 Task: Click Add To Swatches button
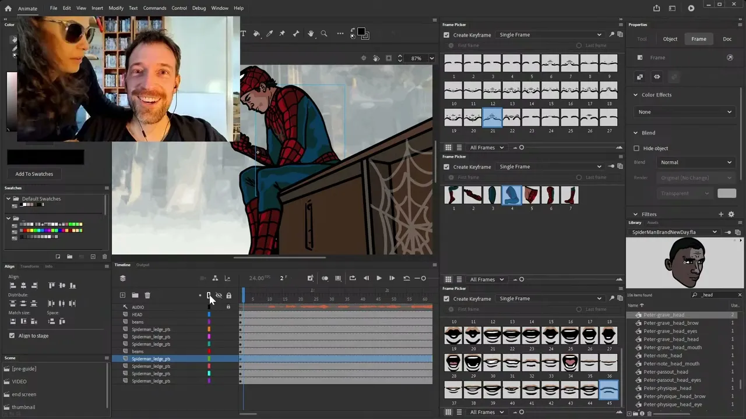(34, 174)
